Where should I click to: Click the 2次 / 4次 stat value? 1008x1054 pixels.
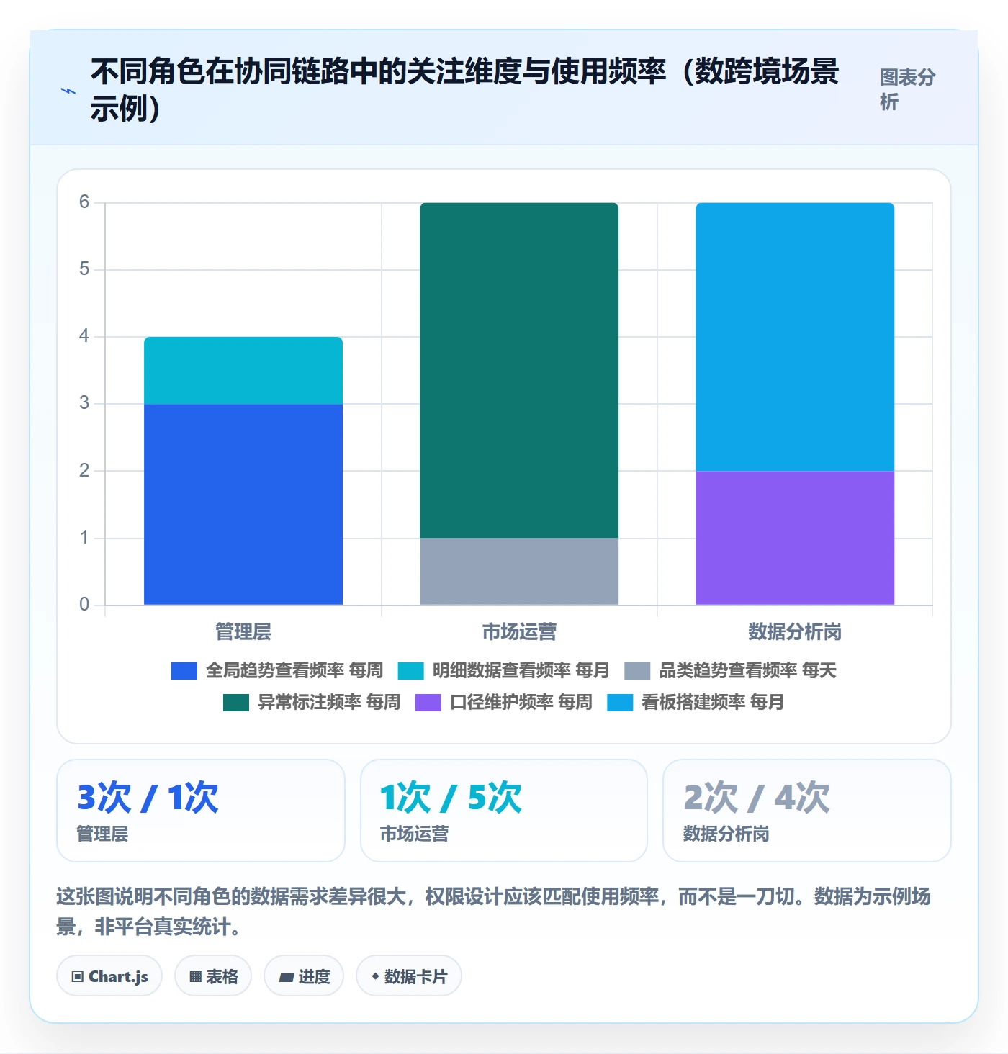click(x=756, y=798)
